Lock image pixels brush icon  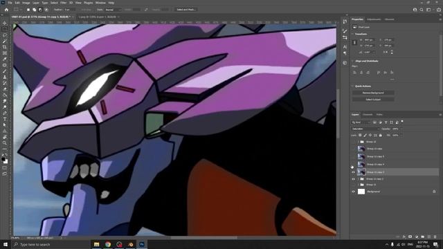tap(365, 136)
